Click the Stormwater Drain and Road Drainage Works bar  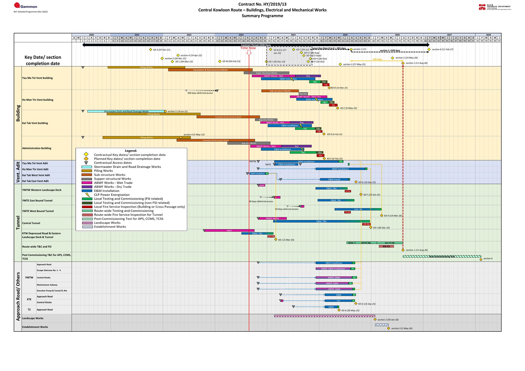[x=126, y=111]
